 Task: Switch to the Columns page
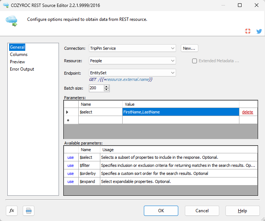19,55
